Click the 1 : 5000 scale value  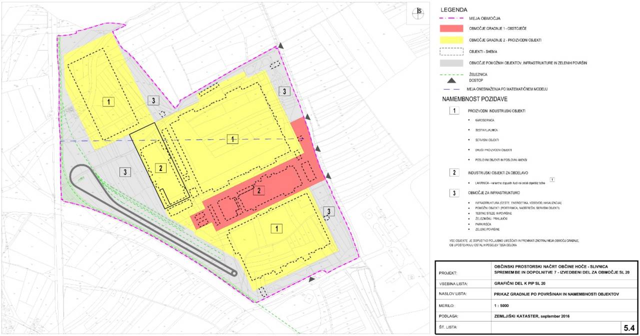[502, 305]
